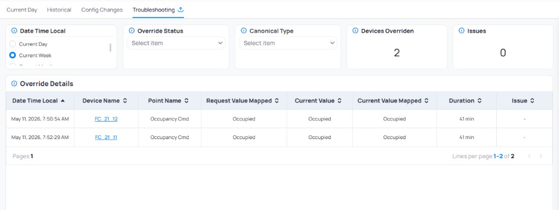The height and width of the screenshot is (210, 559).
Task: Select the Troubleshooting tab
Action: 153,10
